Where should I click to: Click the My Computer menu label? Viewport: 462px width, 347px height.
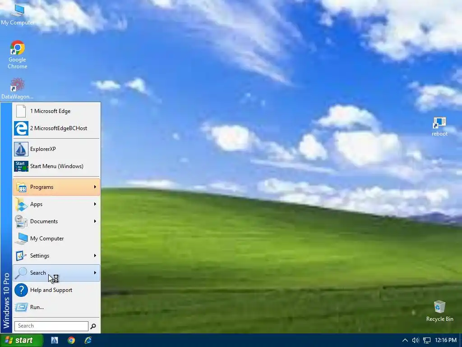point(47,239)
